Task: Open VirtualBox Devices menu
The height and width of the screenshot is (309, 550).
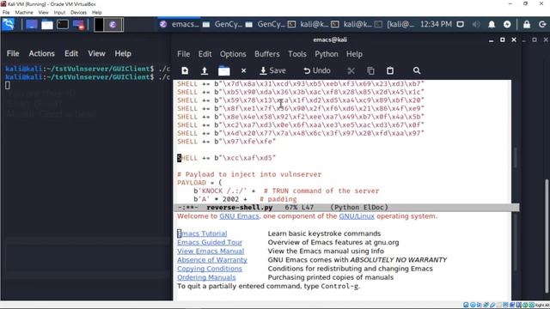Action: tap(78, 12)
